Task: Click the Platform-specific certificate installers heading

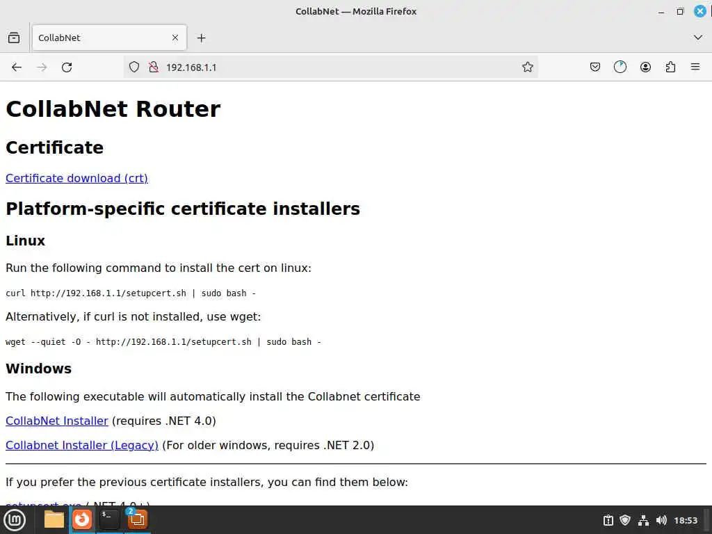Action: point(183,209)
